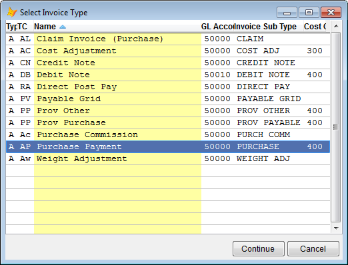The width and height of the screenshot is (348, 265).
Task: Click the vertical scrollbar up arrow
Action: pos(336,27)
